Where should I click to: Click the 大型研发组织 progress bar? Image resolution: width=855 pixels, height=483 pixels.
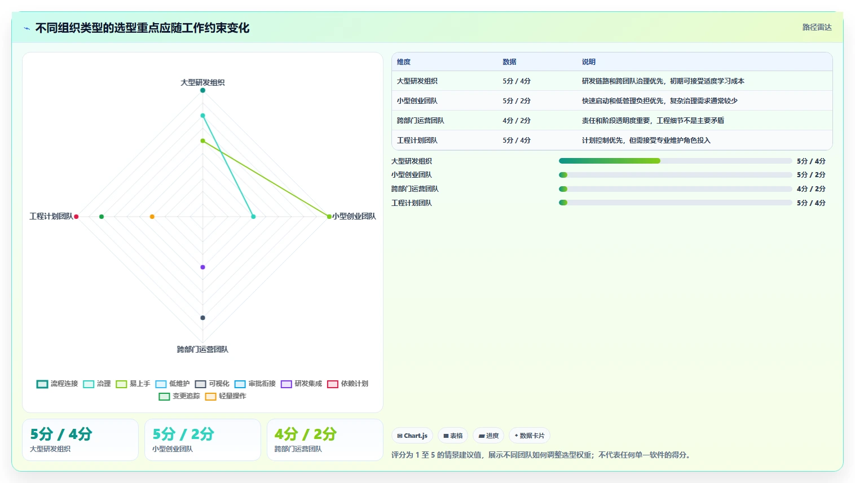click(x=675, y=161)
